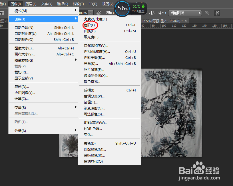This screenshot has height=186, width=233.
Task: Choose 自动颜色(O) menu entry
Action: pyautogui.click(x=43, y=40)
